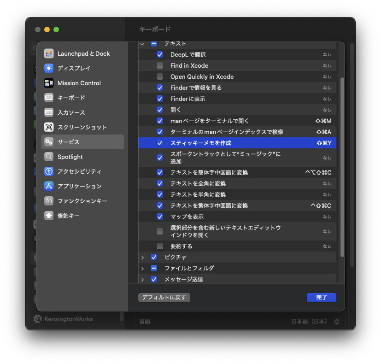Viewport: 381px width, 364px height.
Task: Uncheck スティッキーメモを作成 checkbox
Action: pyautogui.click(x=160, y=143)
